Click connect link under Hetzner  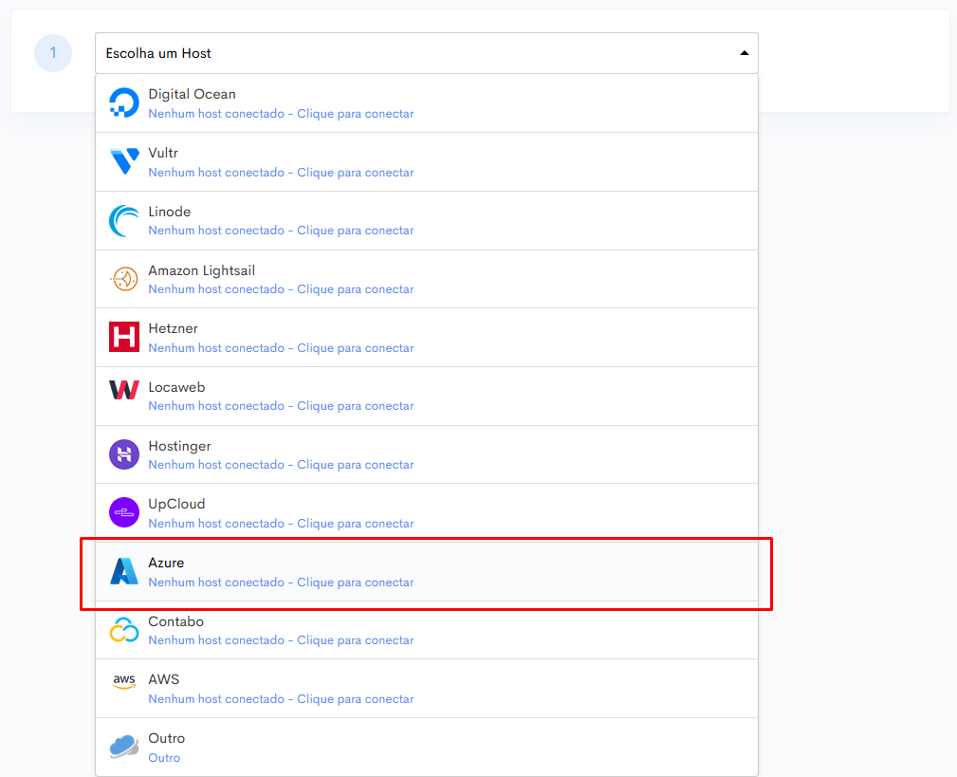[x=281, y=348]
